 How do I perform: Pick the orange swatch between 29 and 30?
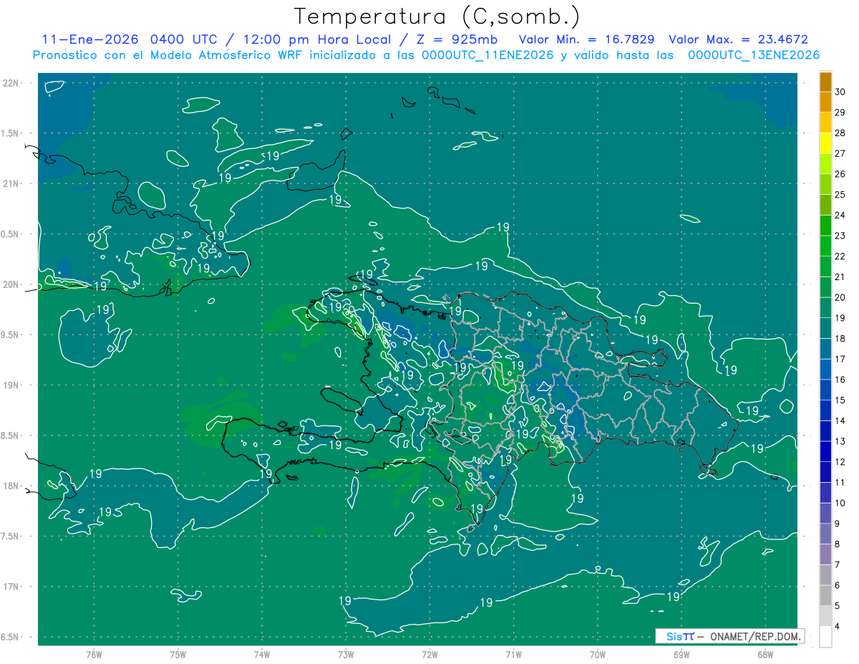tap(825, 102)
